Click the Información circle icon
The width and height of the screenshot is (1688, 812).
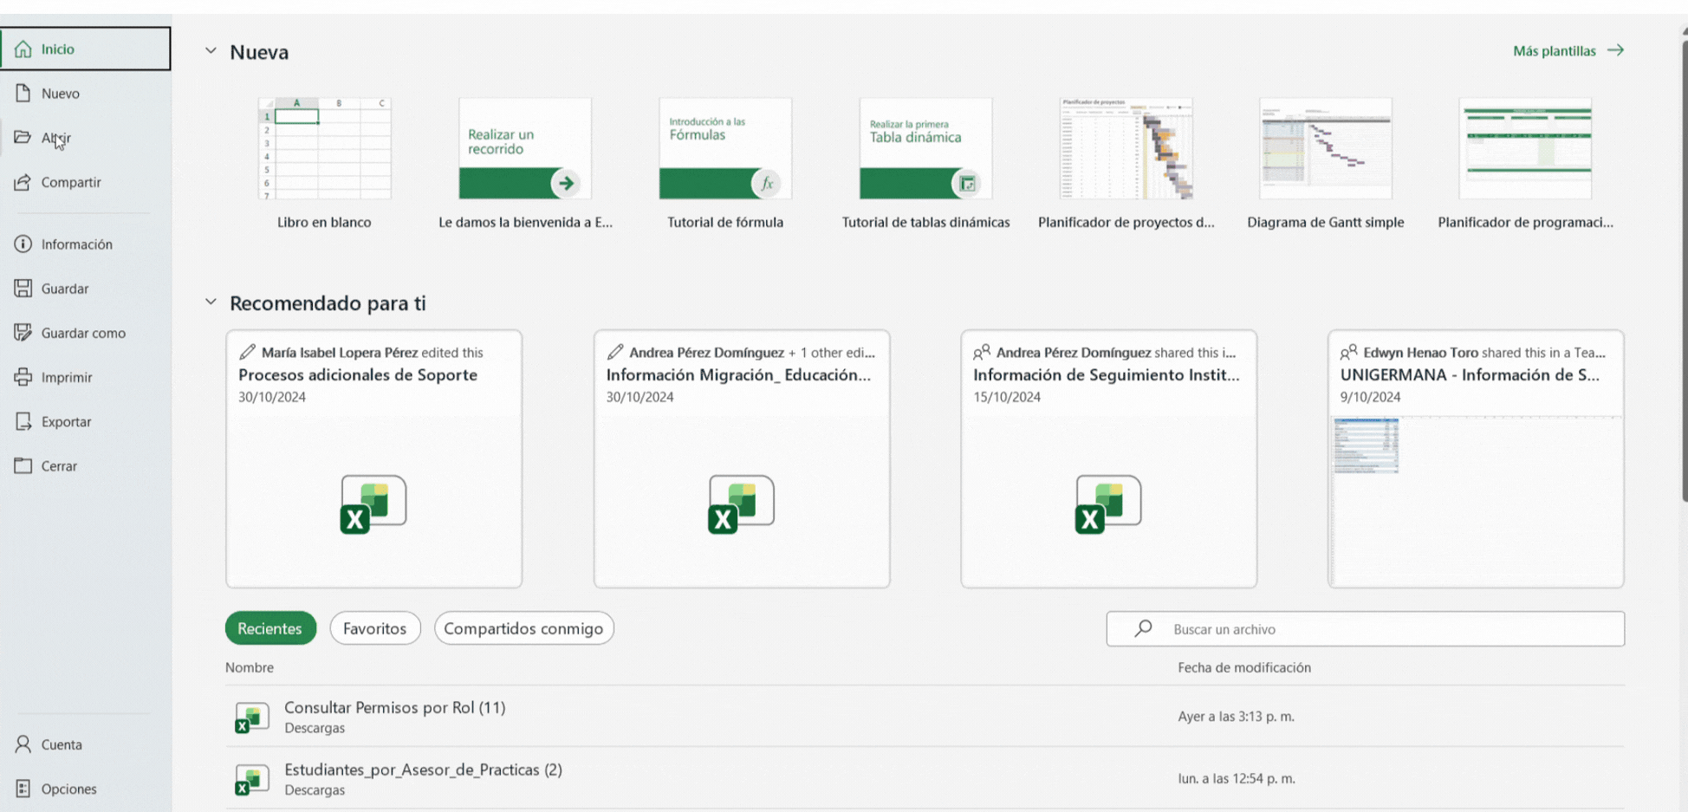tap(23, 244)
